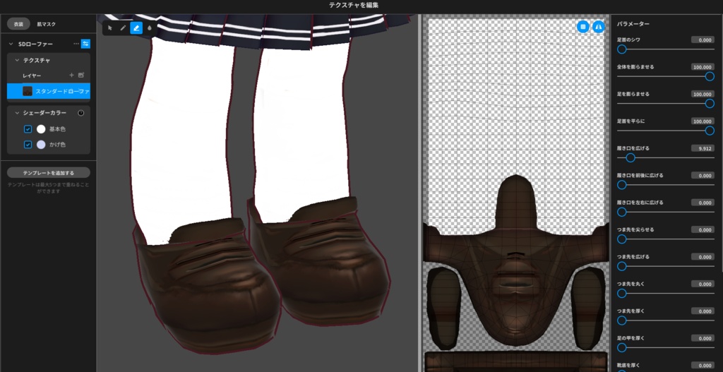Switch to the 肌マスク tab
This screenshot has width=723, height=372.
(46, 24)
